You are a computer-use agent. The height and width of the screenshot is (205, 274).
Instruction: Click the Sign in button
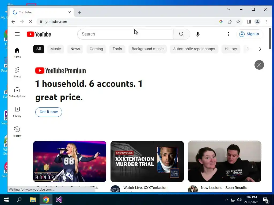[x=249, y=34]
